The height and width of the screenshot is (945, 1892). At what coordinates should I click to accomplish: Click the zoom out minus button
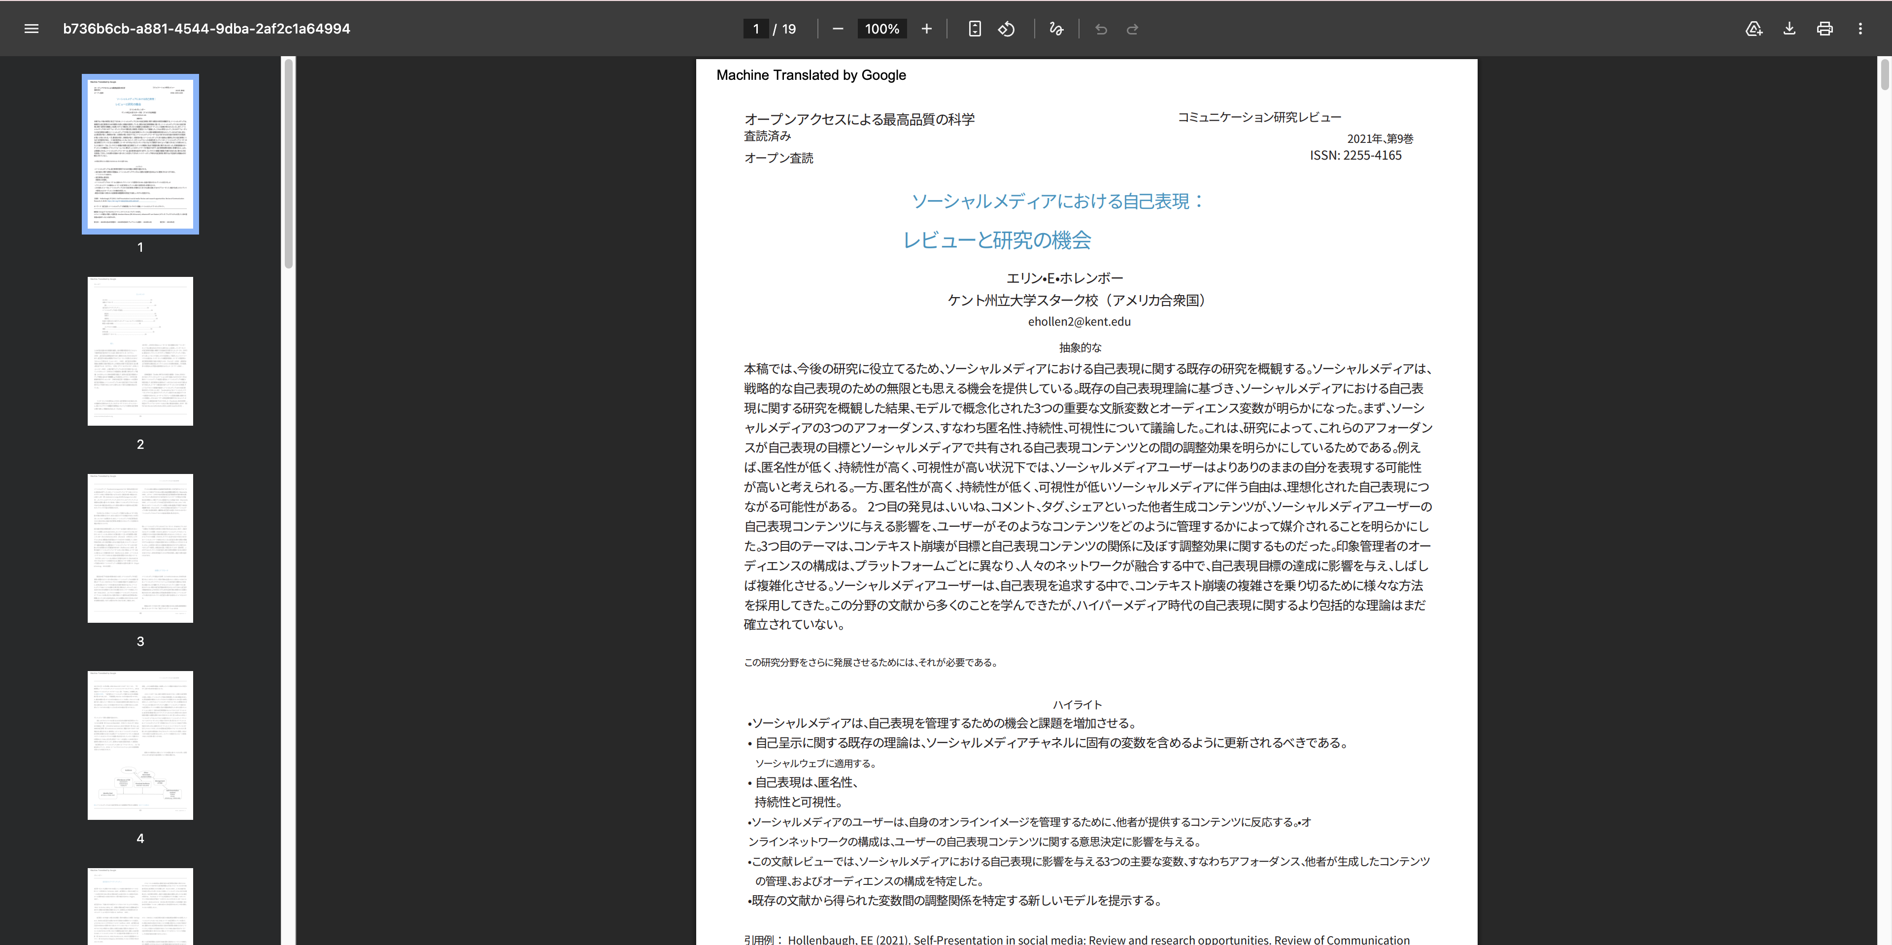pos(837,29)
